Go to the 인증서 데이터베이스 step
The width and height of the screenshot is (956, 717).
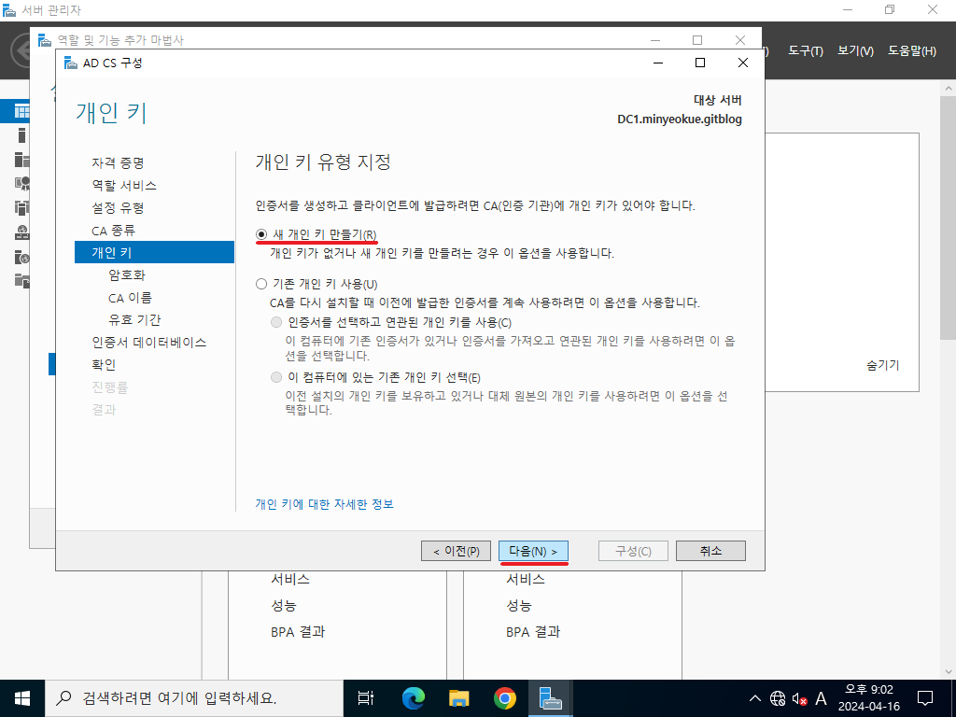pos(149,343)
